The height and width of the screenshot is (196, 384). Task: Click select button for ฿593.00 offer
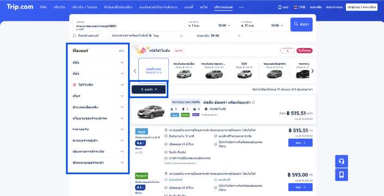(300, 187)
